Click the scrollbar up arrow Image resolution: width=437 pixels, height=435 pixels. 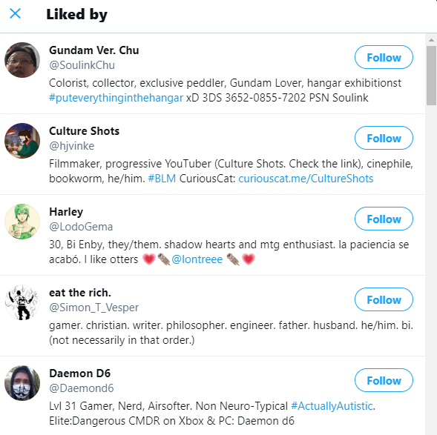(431, 40)
